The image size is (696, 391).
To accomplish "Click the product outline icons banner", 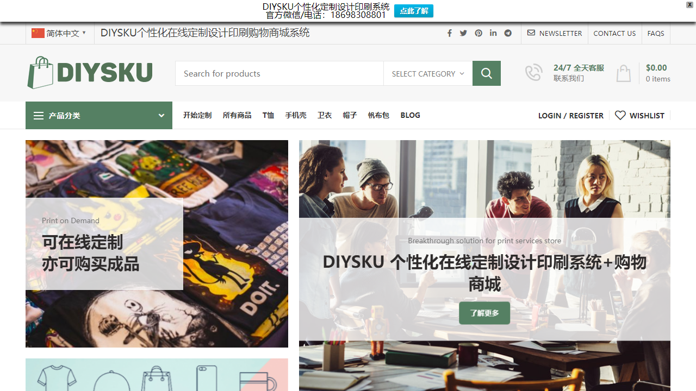I will (x=157, y=375).
